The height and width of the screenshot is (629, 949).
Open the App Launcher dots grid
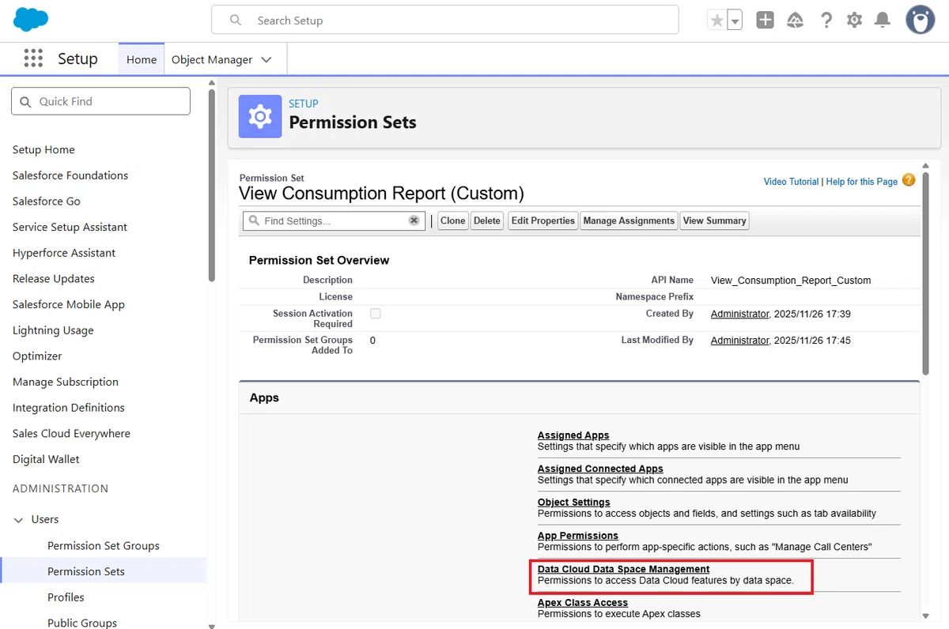(x=33, y=58)
